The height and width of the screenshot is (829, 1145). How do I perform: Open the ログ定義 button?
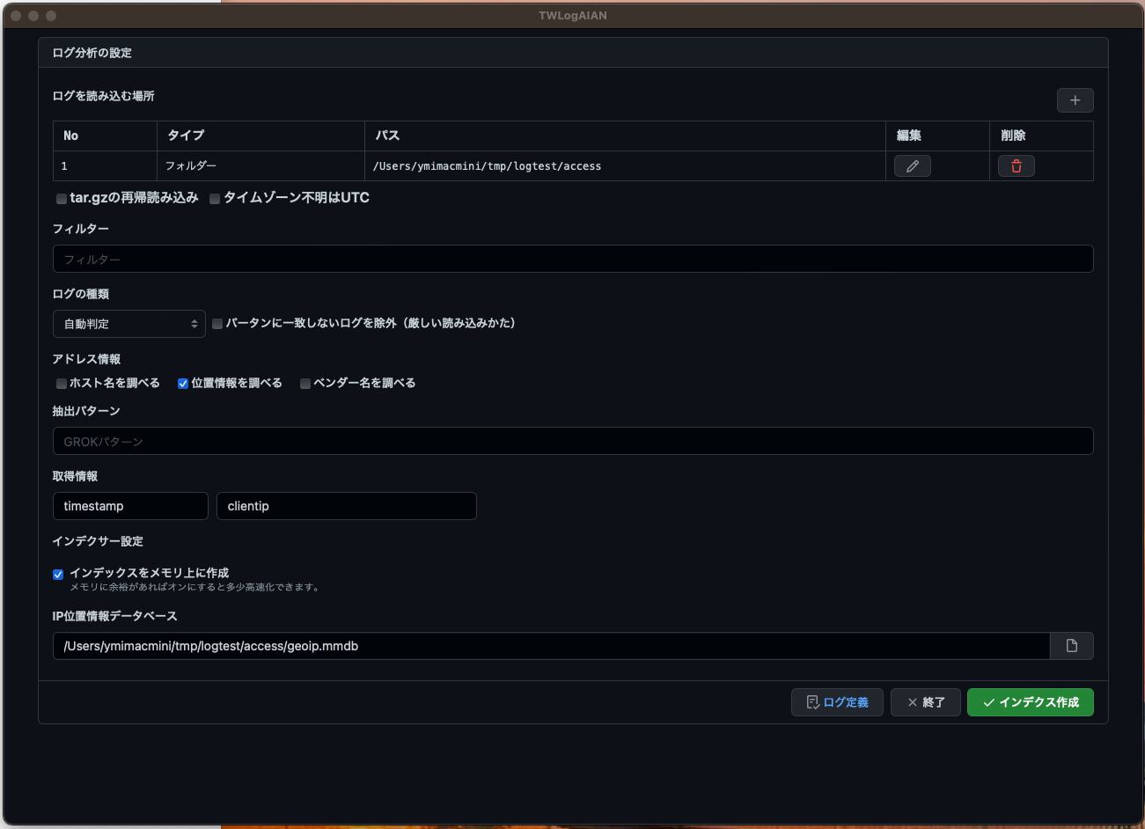(x=837, y=702)
